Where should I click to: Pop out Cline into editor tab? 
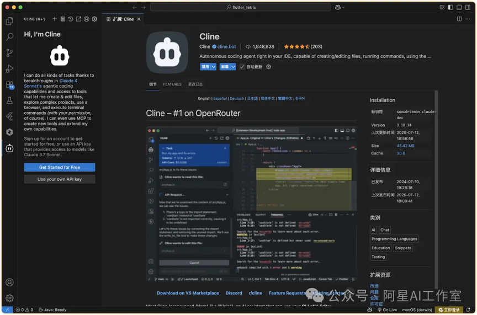point(78,19)
